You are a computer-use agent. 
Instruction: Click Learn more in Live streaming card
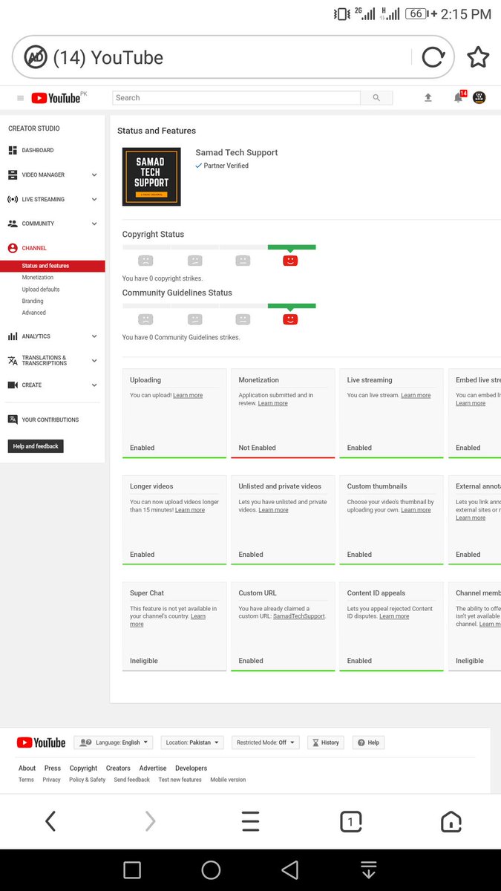tap(416, 396)
